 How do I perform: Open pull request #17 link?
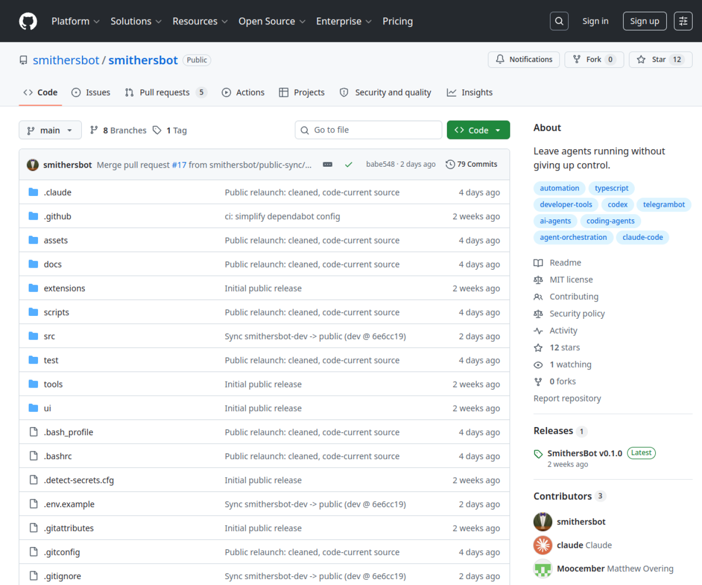click(179, 165)
